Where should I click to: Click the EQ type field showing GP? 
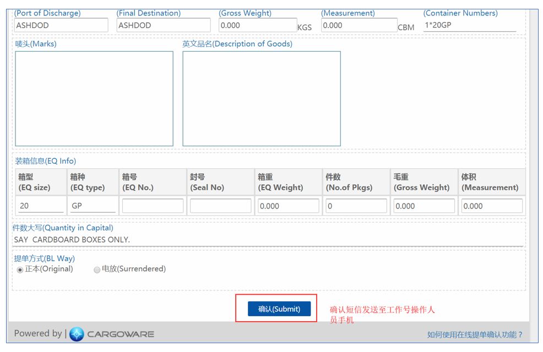click(x=93, y=206)
